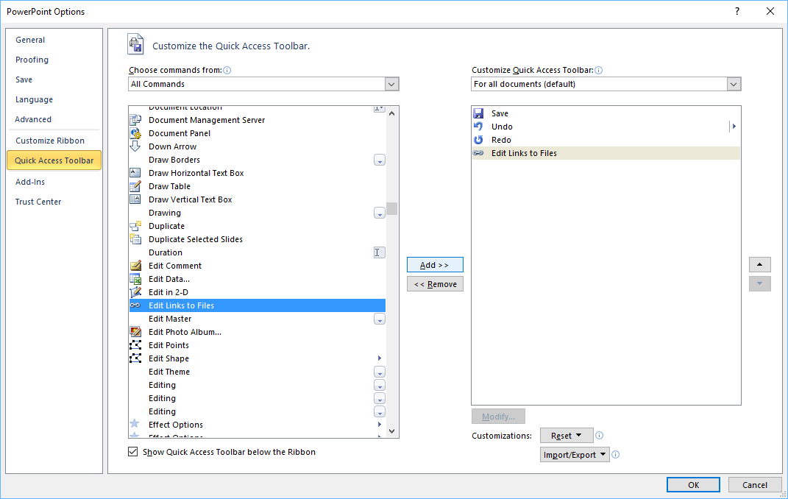Toggle Show Quick Access Toolbar below Ribbon
Screen dimensions: 788x499
(133, 452)
